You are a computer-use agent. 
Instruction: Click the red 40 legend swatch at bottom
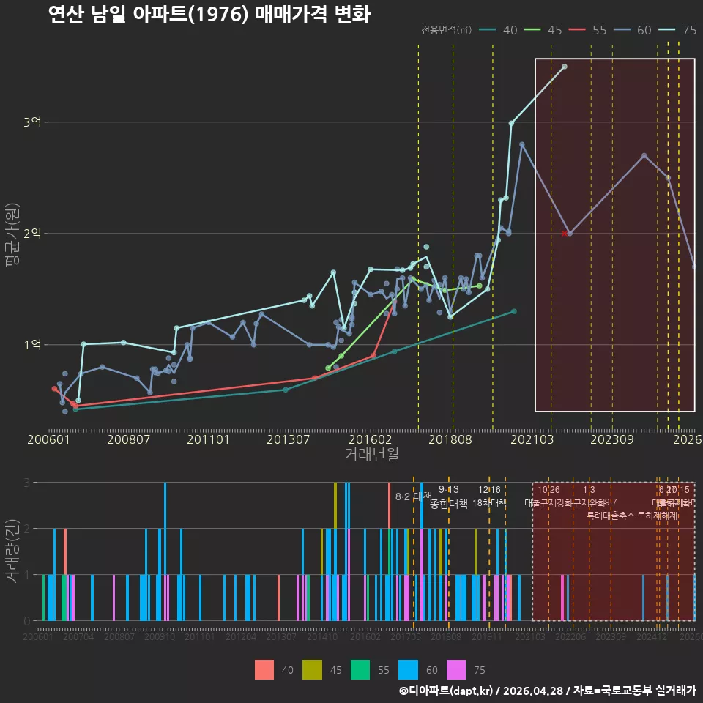[x=264, y=670]
